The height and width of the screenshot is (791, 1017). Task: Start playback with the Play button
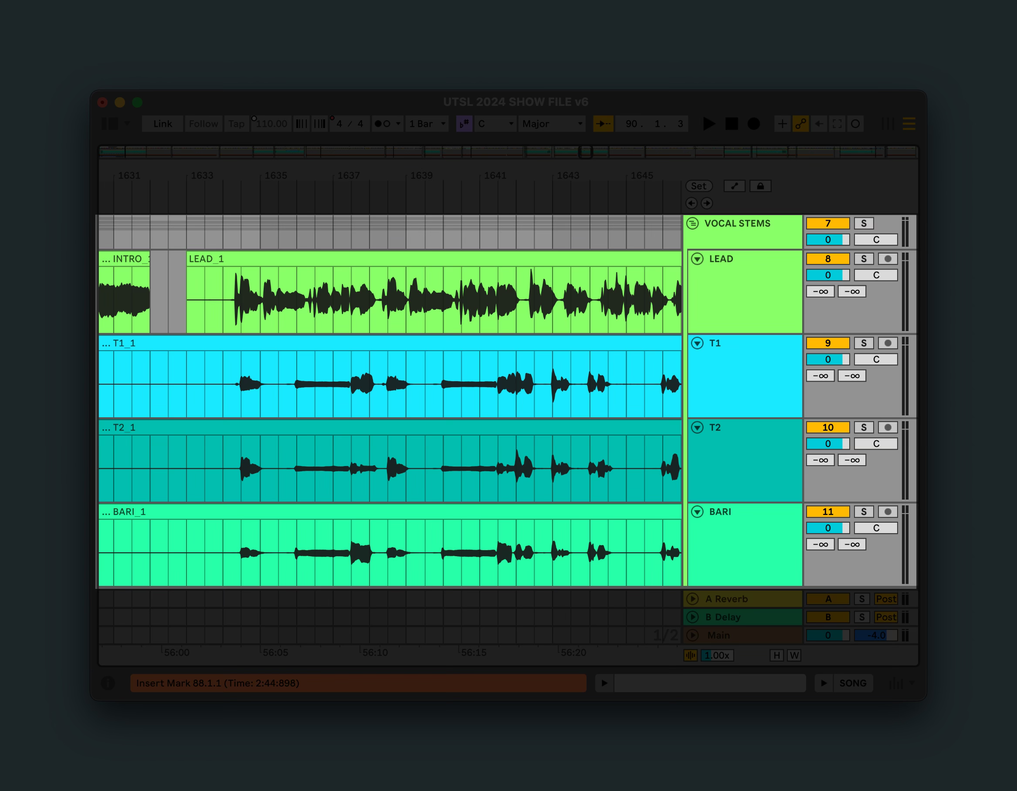pos(709,124)
